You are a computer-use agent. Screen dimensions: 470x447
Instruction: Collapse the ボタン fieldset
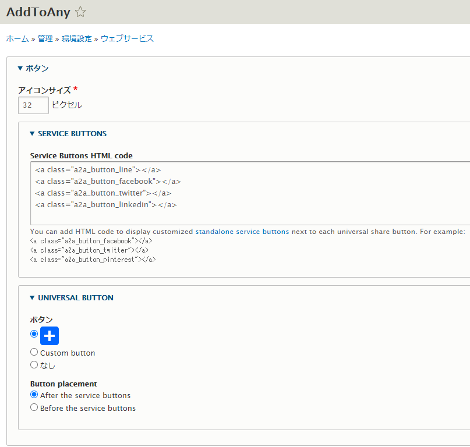pos(33,68)
